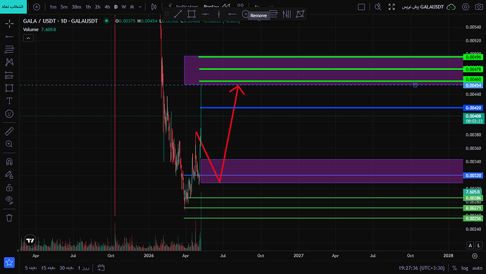Select the horizontal ray tool in floating toolbar
The height and width of the screenshot is (274, 486).
tap(232, 14)
